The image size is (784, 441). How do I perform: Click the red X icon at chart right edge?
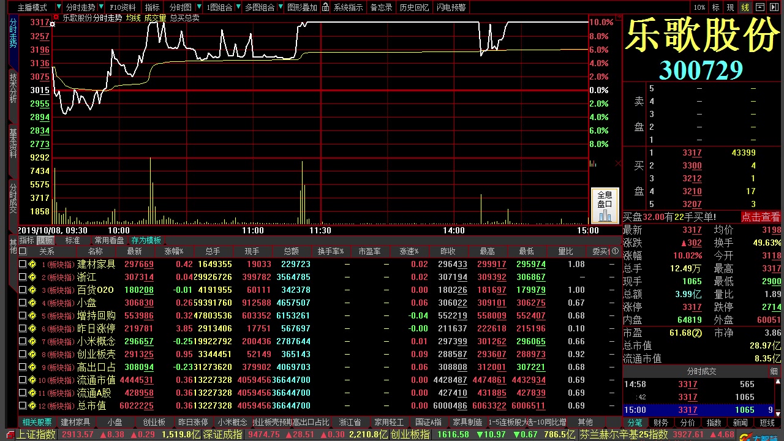click(618, 164)
